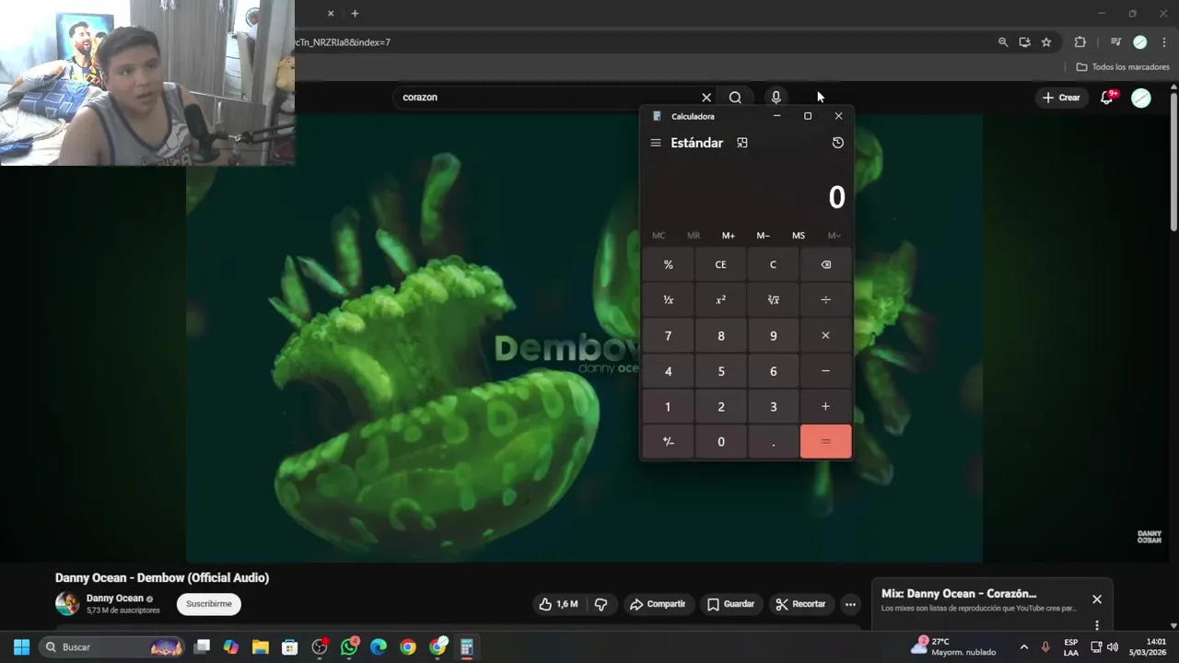Click the backspace key in Calculator
Image resolution: width=1179 pixels, height=663 pixels.
pyautogui.click(x=825, y=264)
